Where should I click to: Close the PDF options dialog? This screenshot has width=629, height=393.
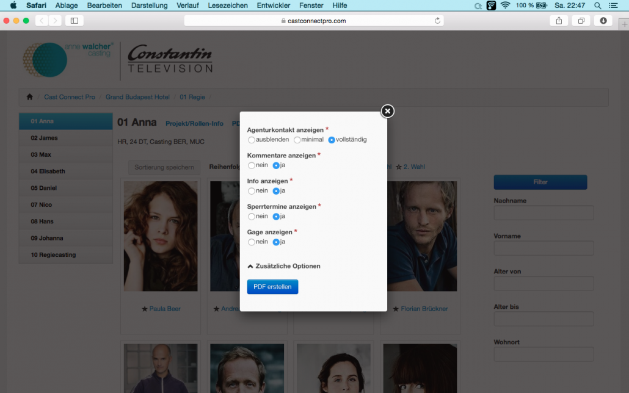(x=388, y=111)
